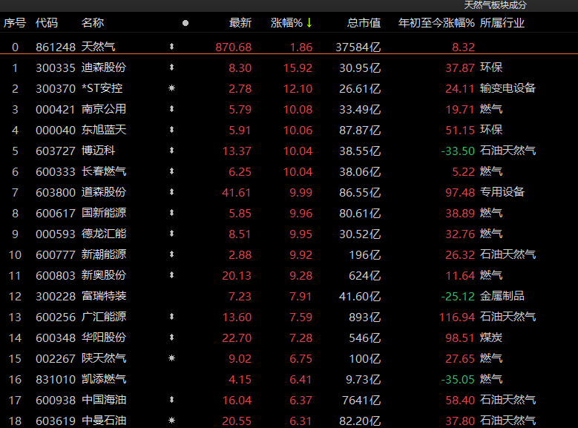Click the dot column header icon
Screen dimensions: 578x428
[x=185, y=23]
